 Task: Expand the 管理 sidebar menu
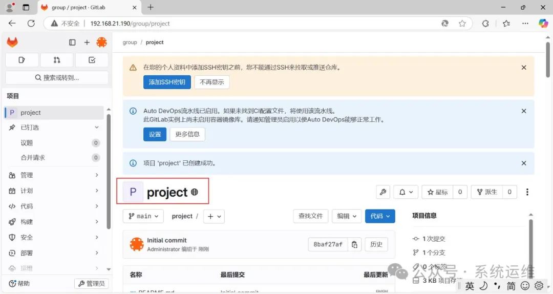(x=54, y=175)
